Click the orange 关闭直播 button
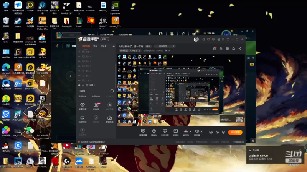Image resolution: width=307 pixels, height=172 pixels. point(235,132)
